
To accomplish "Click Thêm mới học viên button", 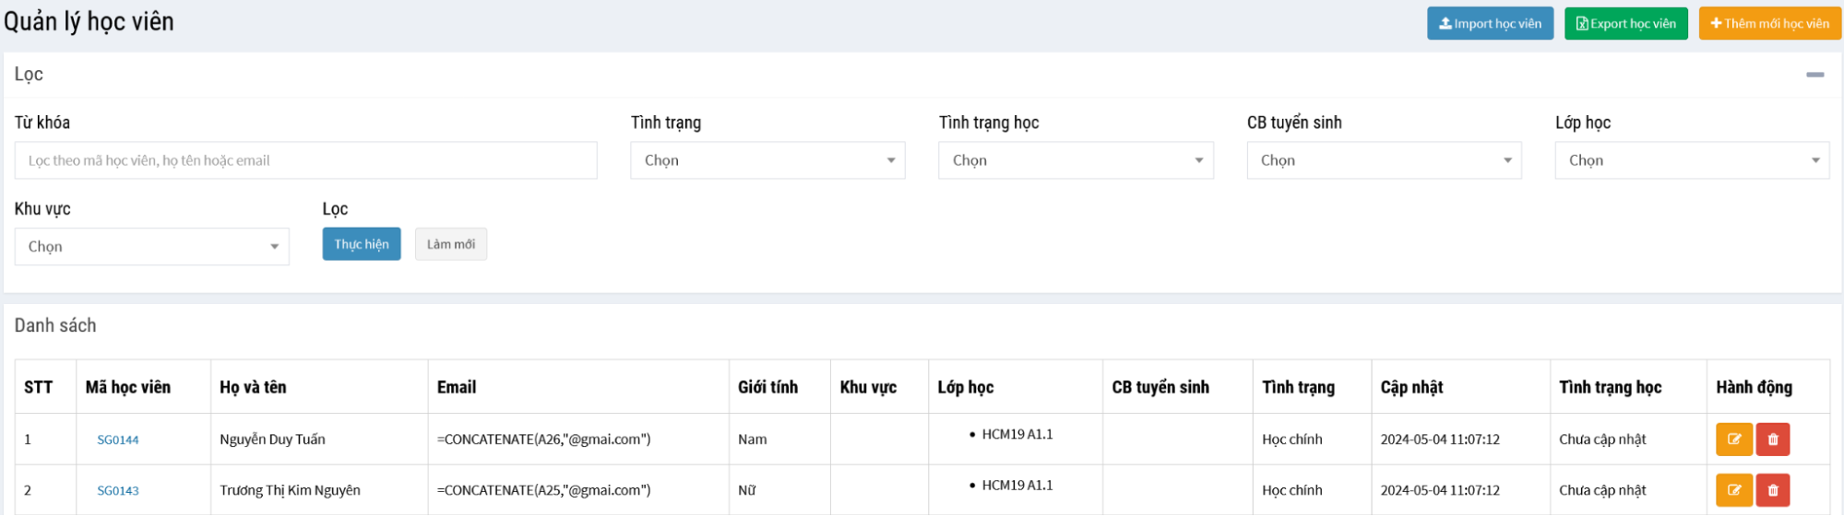I will click(x=1769, y=24).
